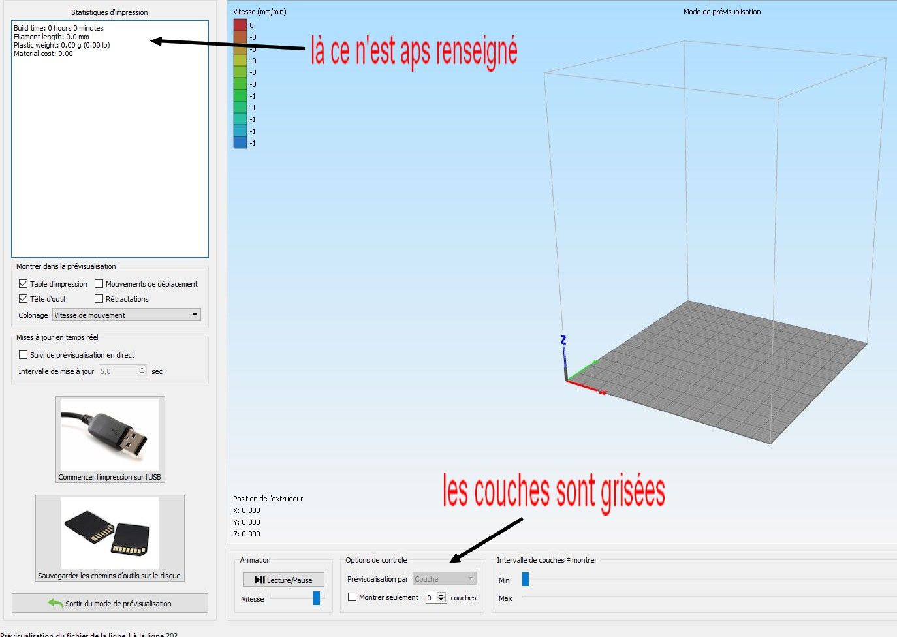Click the 'Mode de prévisualisation' label
897x637 pixels.
(722, 12)
